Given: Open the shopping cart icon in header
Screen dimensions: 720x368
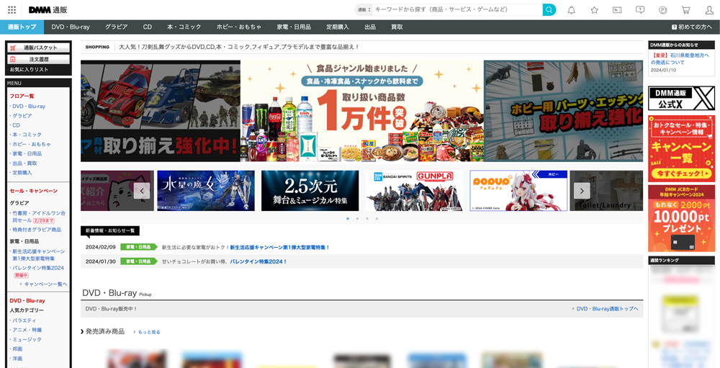Looking at the screenshot, I should coord(686,10).
